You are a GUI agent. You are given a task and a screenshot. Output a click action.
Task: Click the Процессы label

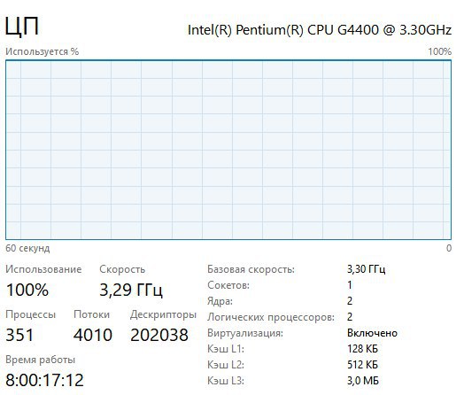coord(30,314)
